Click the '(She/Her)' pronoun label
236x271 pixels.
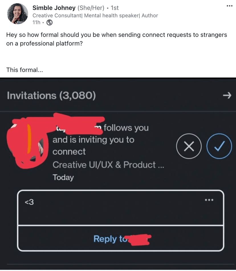point(91,8)
